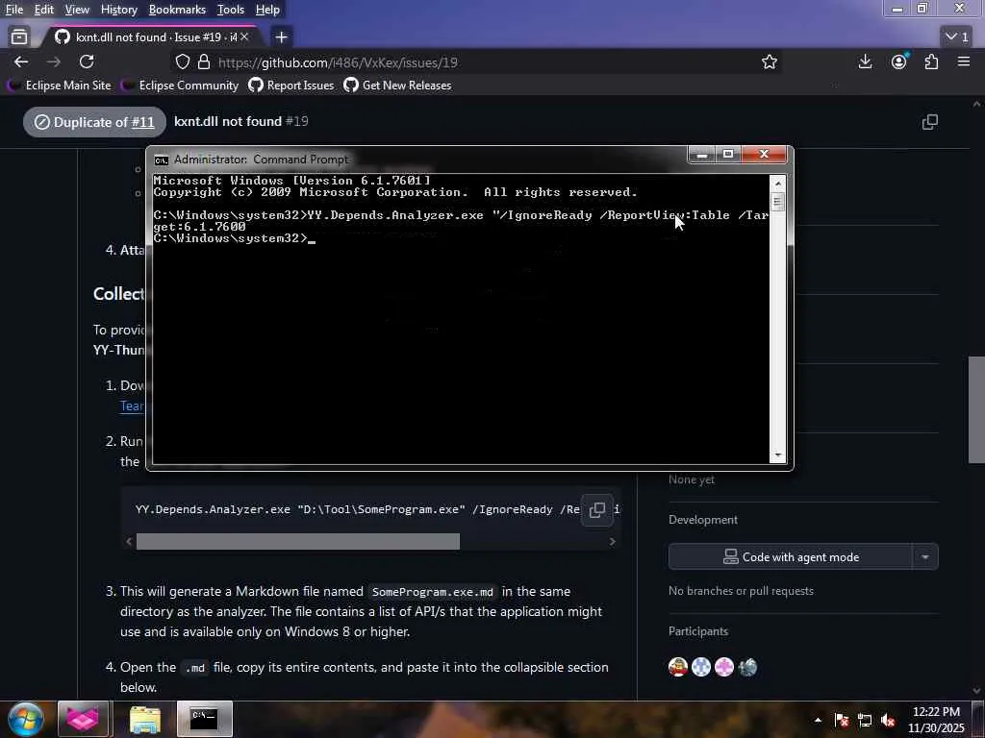Expand Code with agent mode dropdown arrow
The image size is (985, 738).
coord(925,556)
